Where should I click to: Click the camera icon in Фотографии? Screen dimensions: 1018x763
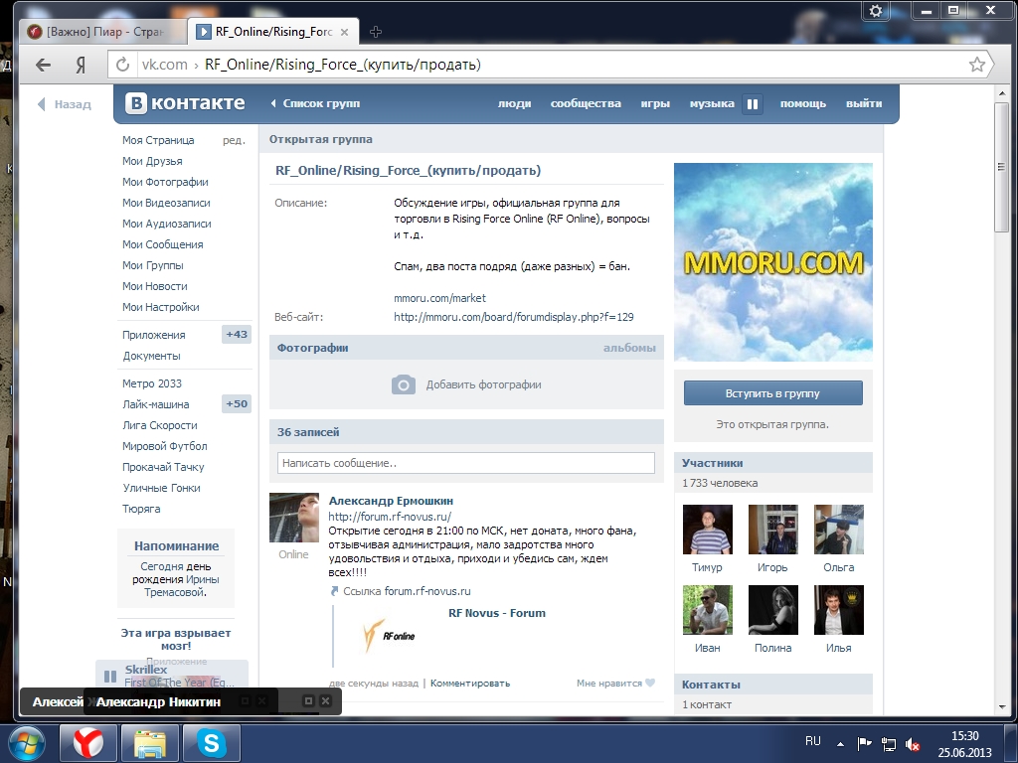coord(404,384)
